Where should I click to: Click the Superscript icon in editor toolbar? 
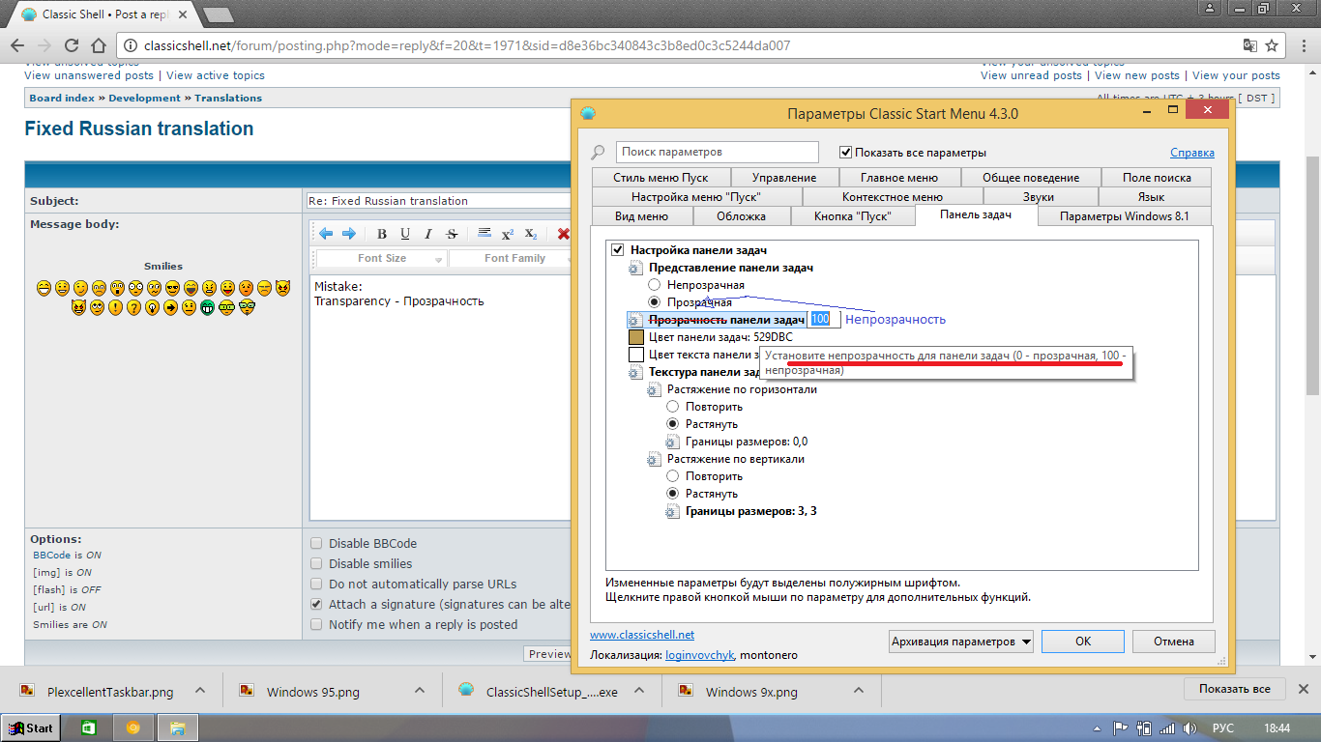507,234
